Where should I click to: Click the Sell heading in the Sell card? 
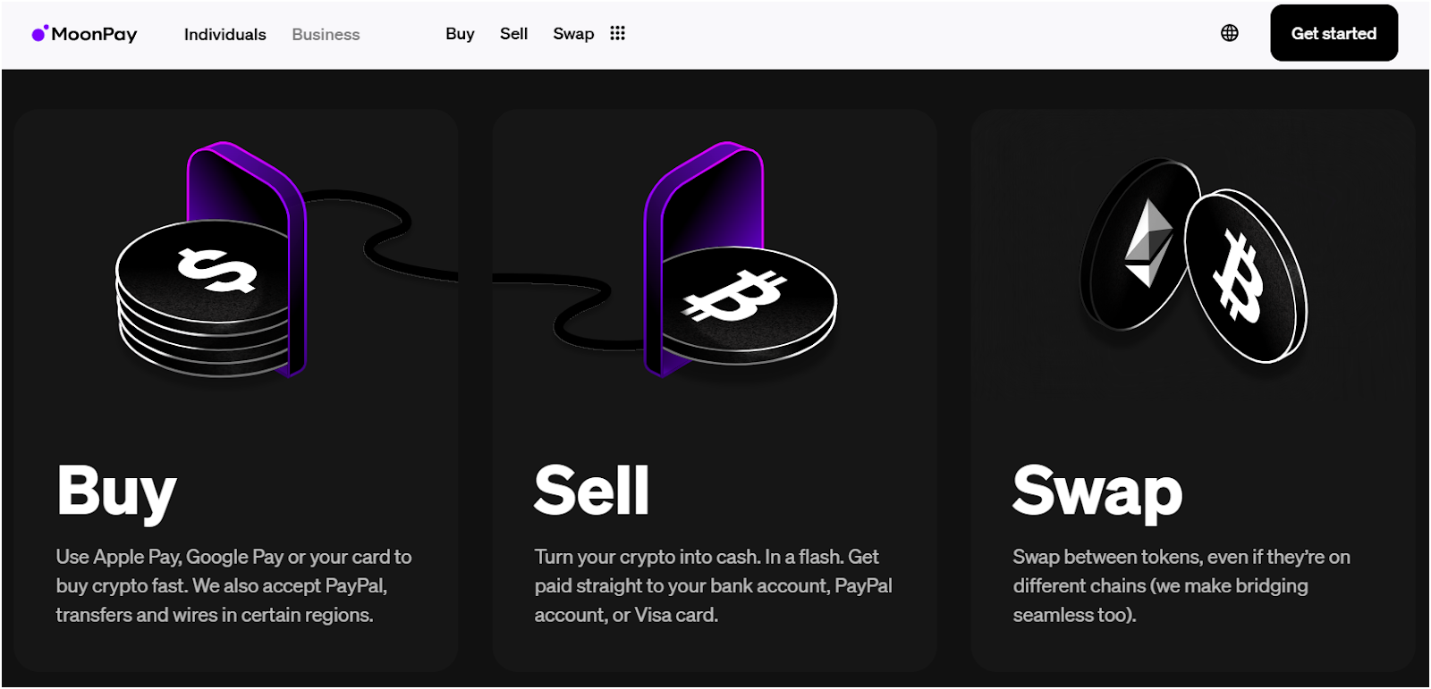pos(590,490)
